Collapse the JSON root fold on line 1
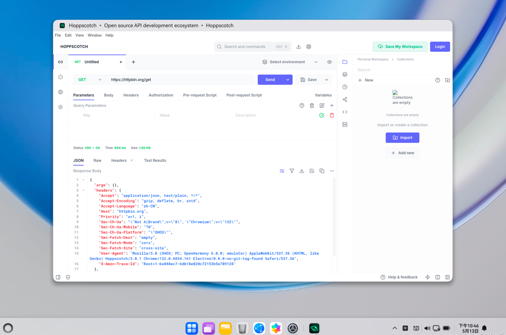The height and width of the screenshot is (335, 506). pyautogui.click(x=83, y=180)
